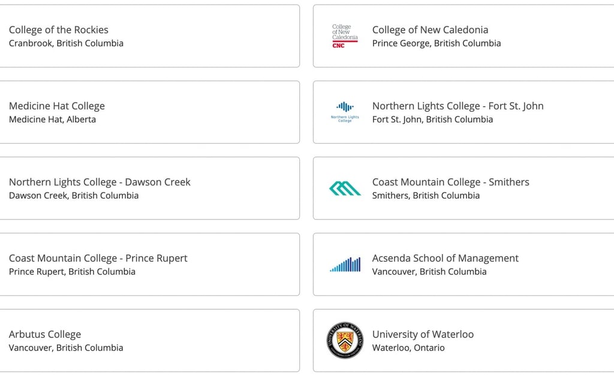Choose Coast Mountain College - Smithers title
614x377 pixels.
[451, 182]
